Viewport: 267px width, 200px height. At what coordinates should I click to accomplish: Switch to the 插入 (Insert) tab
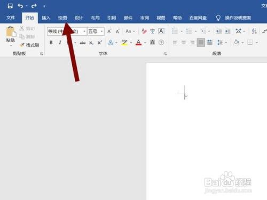pyautogui.click(x=46, y=18)
